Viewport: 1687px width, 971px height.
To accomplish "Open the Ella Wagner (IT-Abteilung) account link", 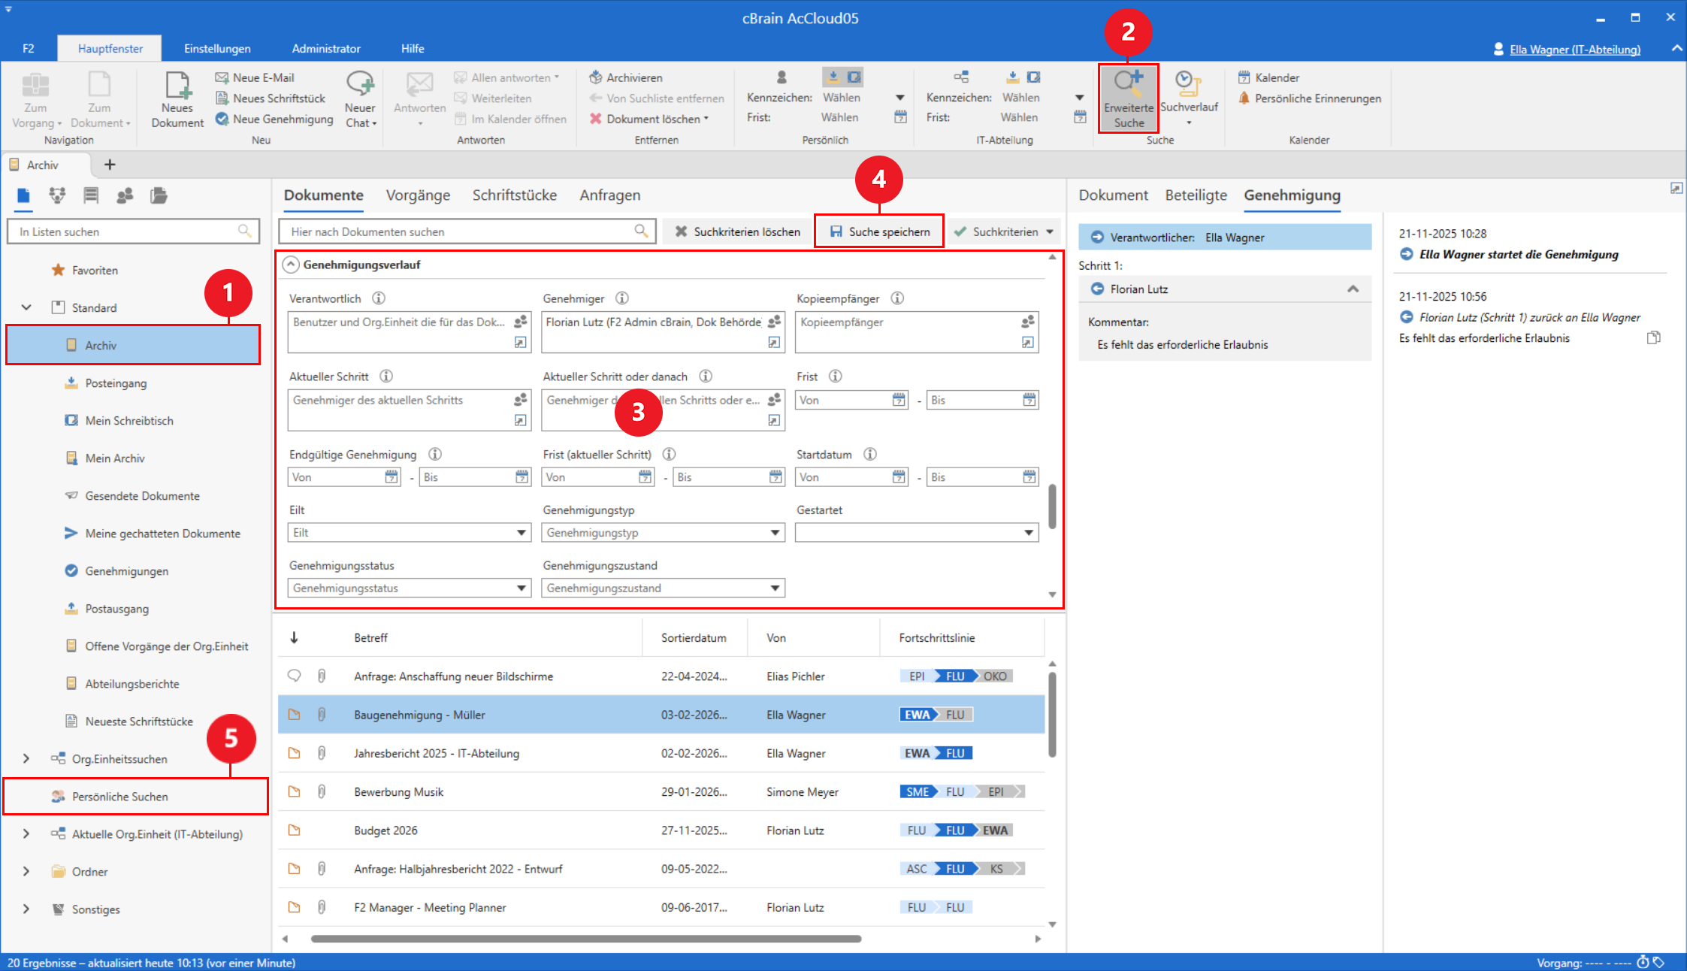I will click(x=1574, y=49).
